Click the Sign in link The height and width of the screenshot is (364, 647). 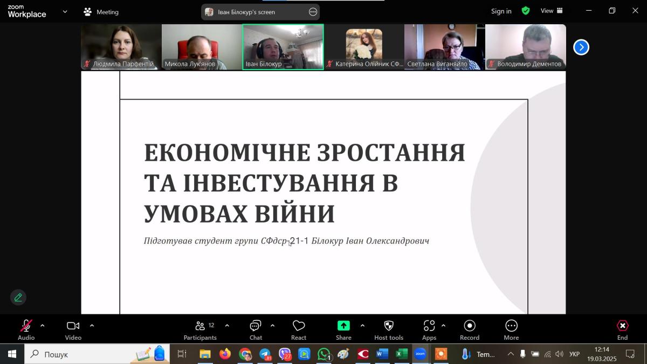(x=501, y=11)
